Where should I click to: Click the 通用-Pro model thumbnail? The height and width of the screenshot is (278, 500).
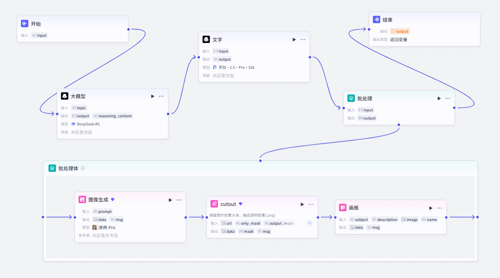click(x=94, y=228)
